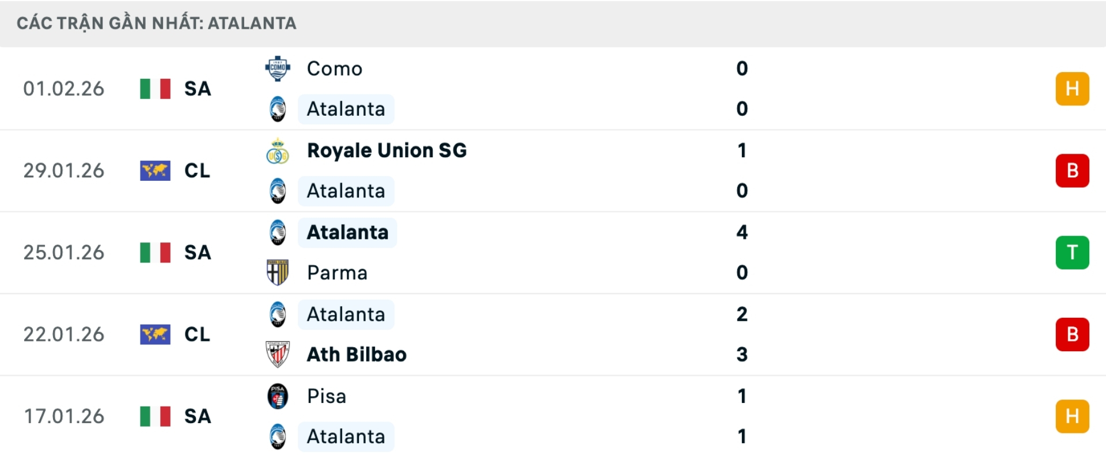The width and height of the screenshot is (1106, 456).
Task: Click the green T badge for Parma win
Action: click(1072, 253)
